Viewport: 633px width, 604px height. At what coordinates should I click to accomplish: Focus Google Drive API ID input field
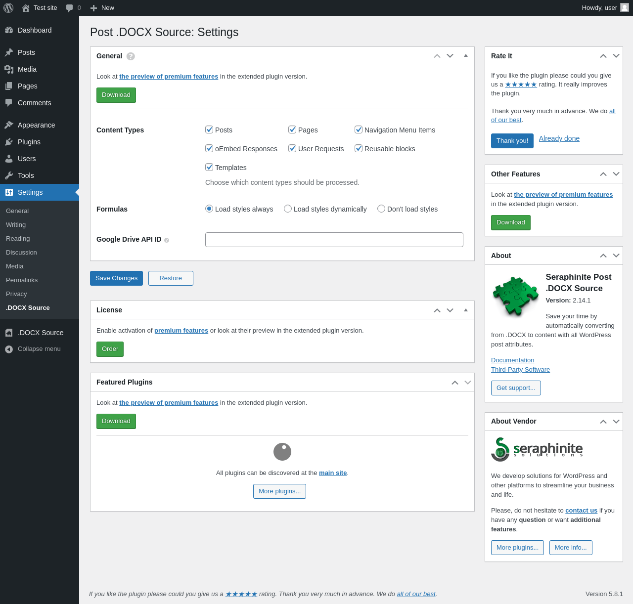334,240
